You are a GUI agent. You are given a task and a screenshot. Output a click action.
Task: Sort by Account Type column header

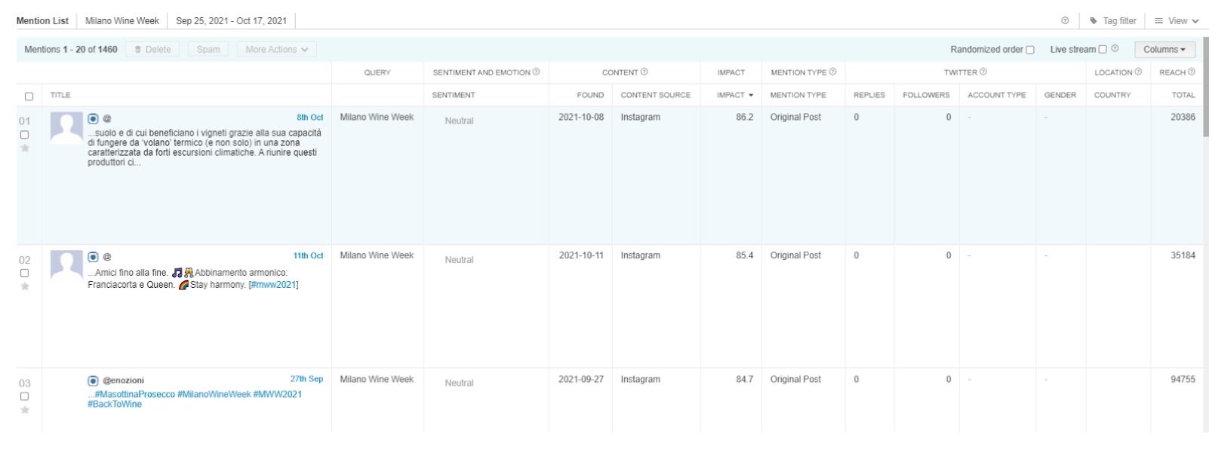996,96
